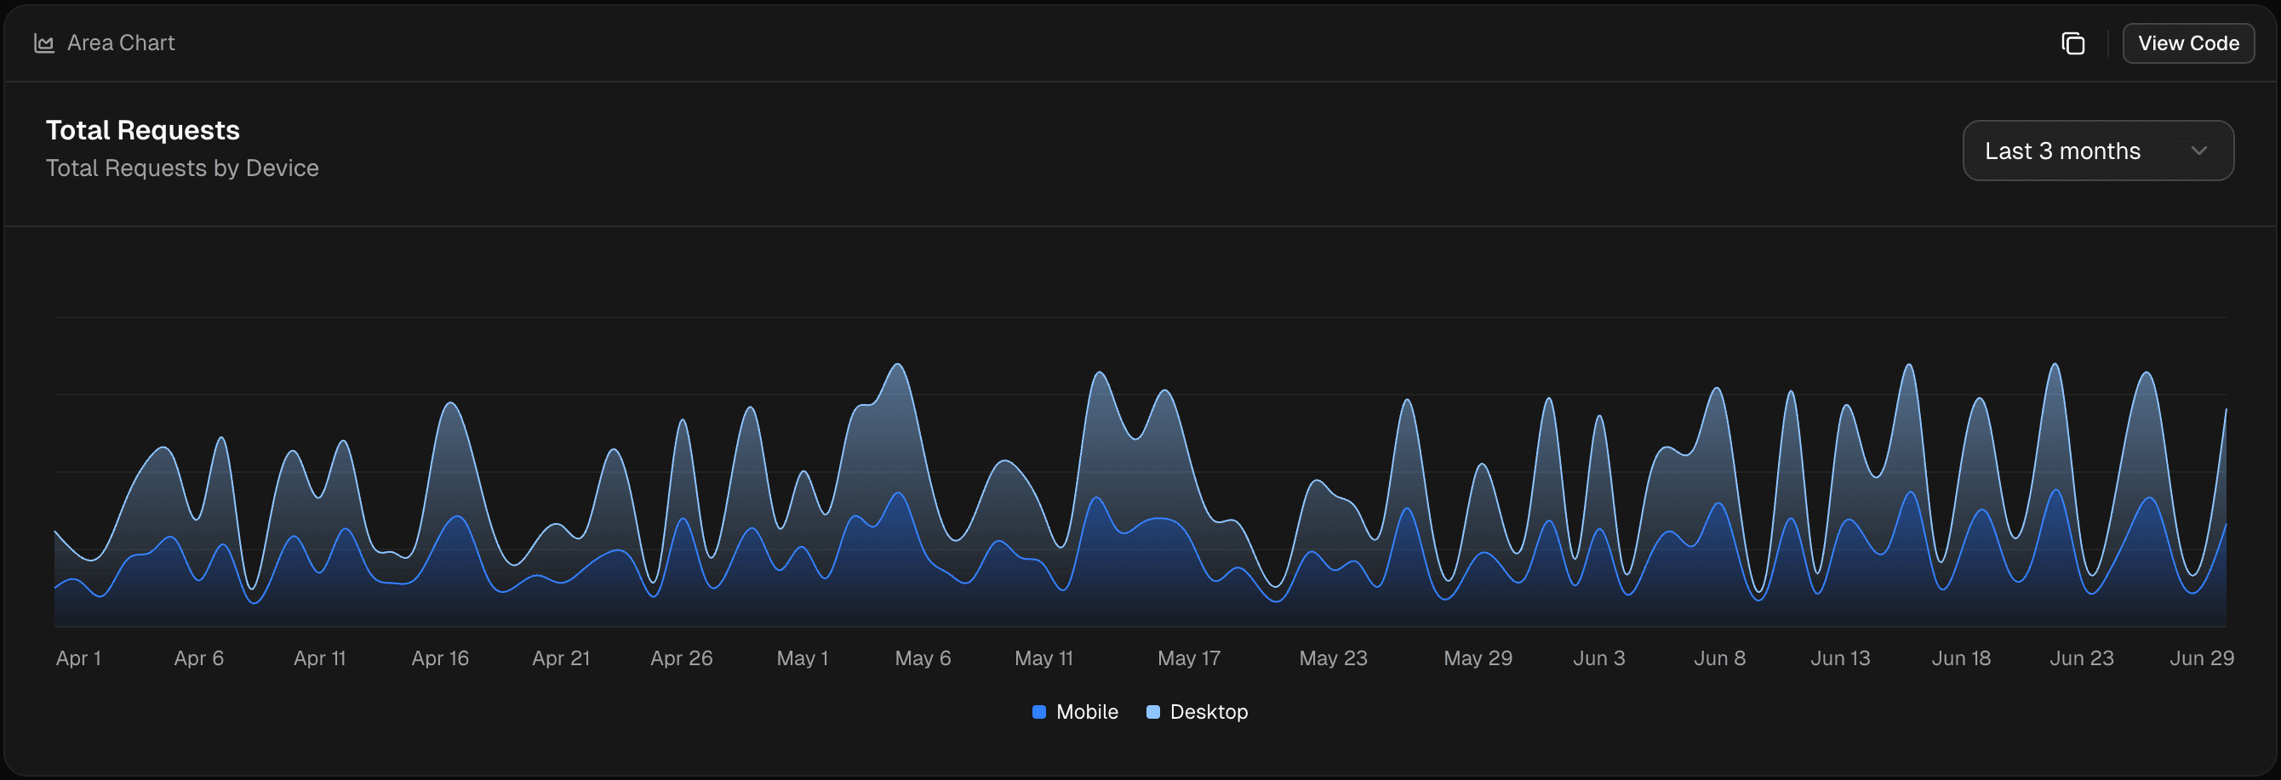The width and height of the screenshot is (2281, 780).
Task: Select the Jun 29 x-axis label
Action: coord(2201,658)
